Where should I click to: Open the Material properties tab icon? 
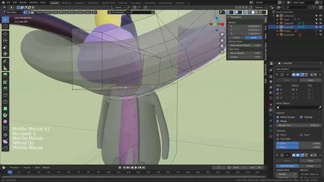coord(271,136)
